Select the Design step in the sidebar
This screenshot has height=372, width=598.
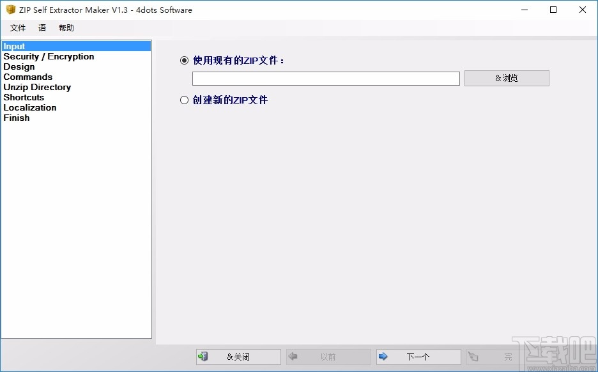(x=19, y=66)
